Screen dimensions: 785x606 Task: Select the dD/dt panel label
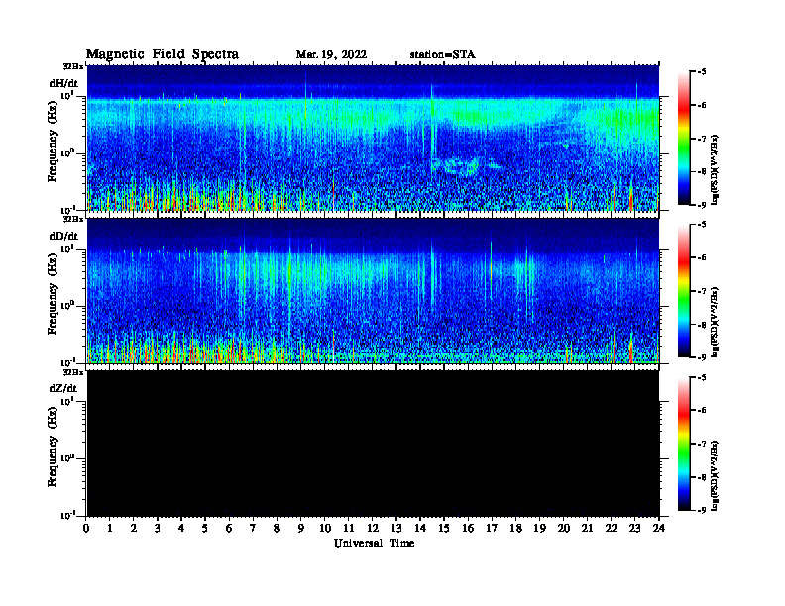[x=63, y=236]
